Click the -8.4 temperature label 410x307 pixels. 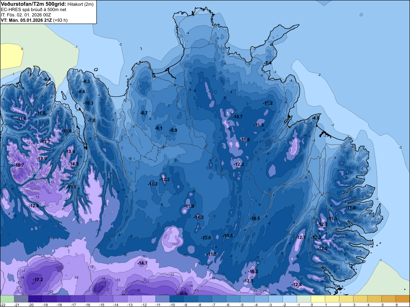(x=81, y=92)
